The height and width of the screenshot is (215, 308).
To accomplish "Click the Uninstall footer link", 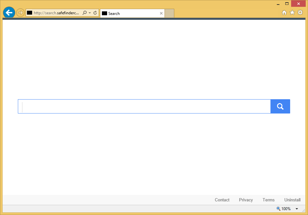I will (x=292, y=200).
